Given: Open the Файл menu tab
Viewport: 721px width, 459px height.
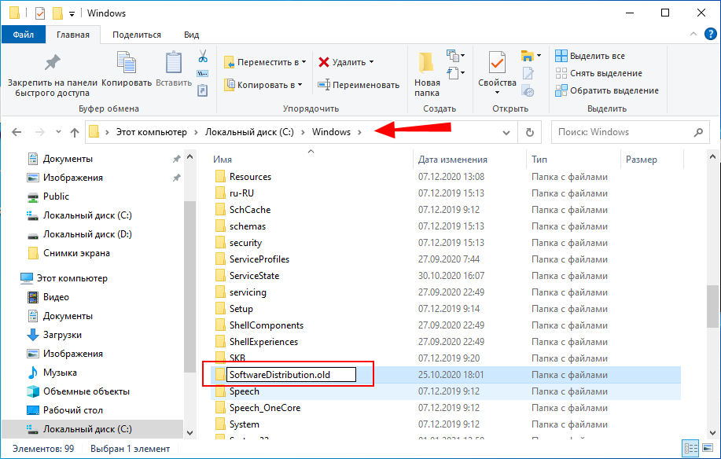Looking at the screenshot, I should (24, 35).
